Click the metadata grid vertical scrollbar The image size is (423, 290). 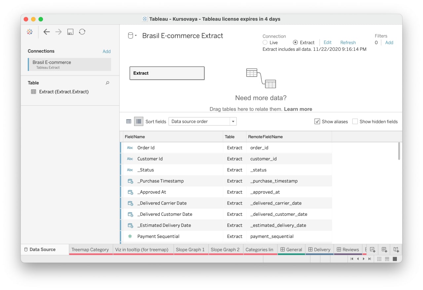tap(399, 151)
